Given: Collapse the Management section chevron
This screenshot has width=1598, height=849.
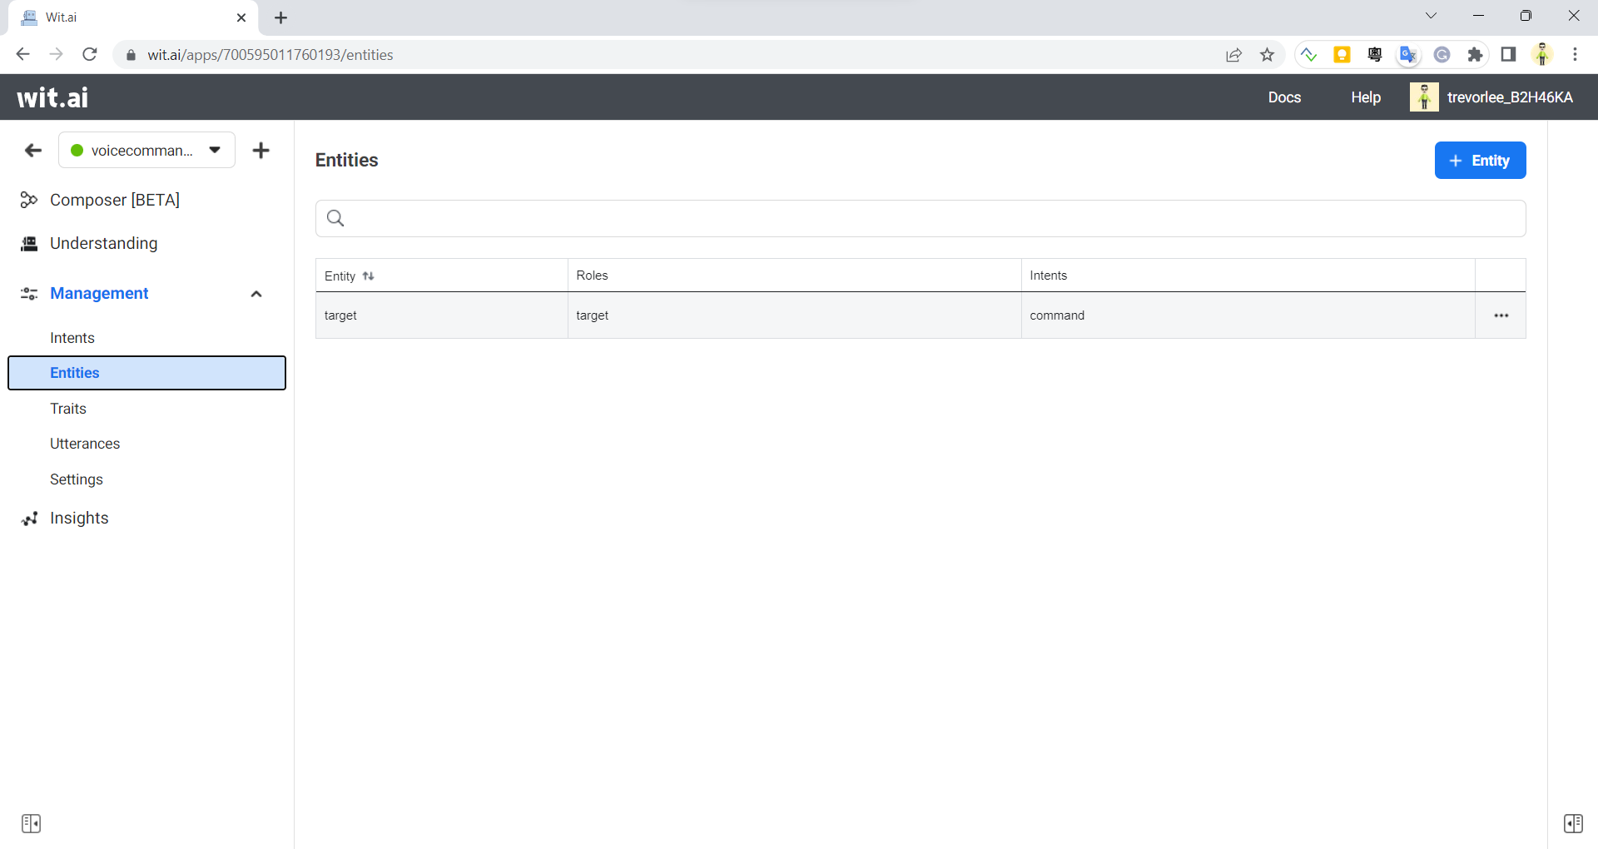Looking at the screenshot, I should click(256, 293).
